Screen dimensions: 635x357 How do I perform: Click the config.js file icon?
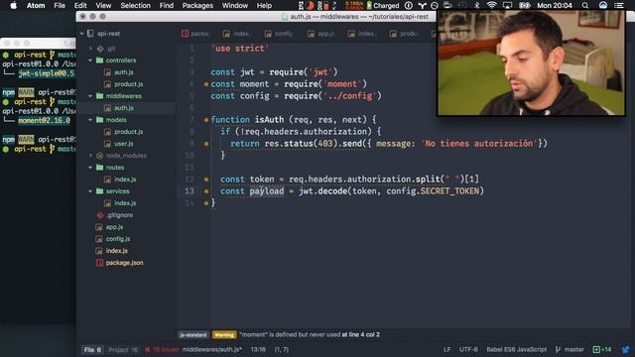(99, 239)
